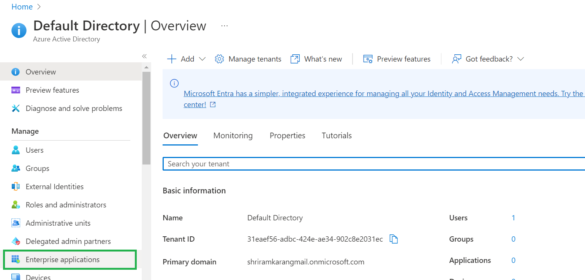The image size is (585, 280).
Task: Click the Diagnose and solve problems wrench icon
Action: [16, 108]
